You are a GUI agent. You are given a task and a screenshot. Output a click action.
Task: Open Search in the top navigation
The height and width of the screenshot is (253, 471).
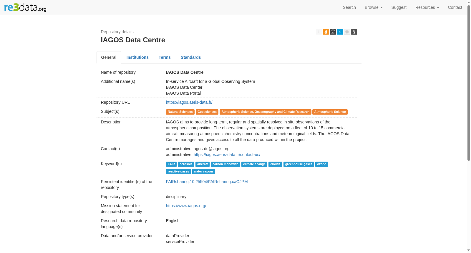coord(349,7)
